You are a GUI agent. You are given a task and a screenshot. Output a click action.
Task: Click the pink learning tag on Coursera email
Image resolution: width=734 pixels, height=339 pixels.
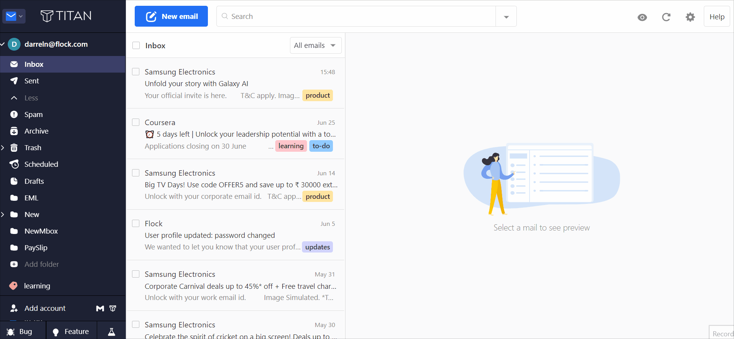(x=291, y=146)
